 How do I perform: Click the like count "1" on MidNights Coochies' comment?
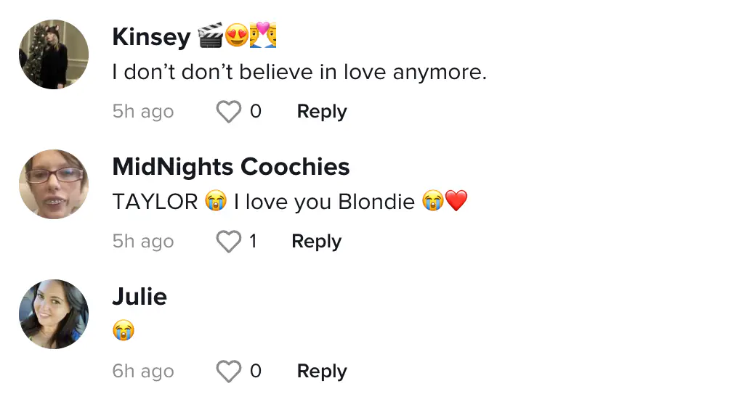click(253, 242)
